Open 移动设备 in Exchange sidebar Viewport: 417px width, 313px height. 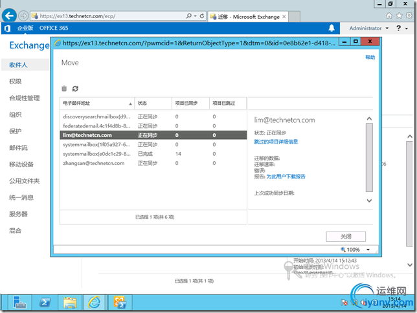21,164
